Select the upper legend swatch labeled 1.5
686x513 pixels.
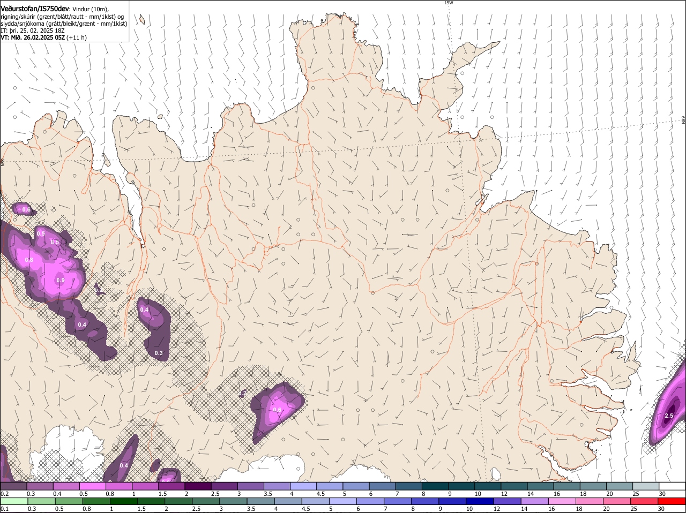(171, 486)
